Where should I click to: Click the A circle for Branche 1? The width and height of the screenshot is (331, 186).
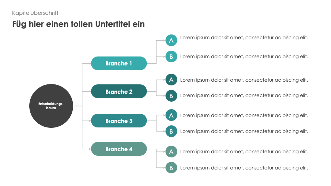tap(171, 40)
